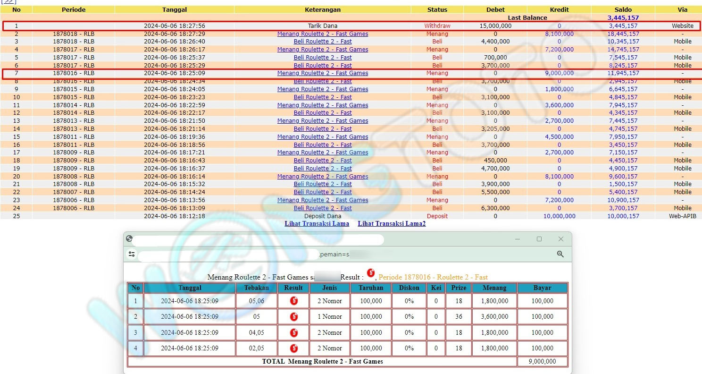Click result ball in the 04,05 Tebakan row

click(294, 332)
